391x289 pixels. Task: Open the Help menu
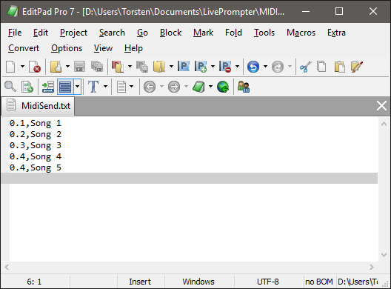133,48
